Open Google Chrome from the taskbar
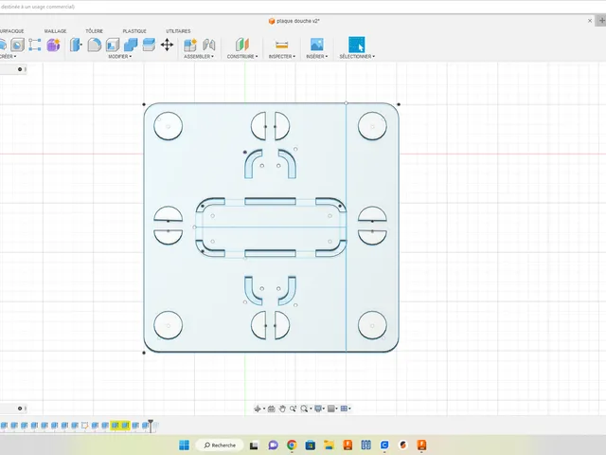Image resolution: width=606 pixels, height=455 pixels. pos(292,446)
